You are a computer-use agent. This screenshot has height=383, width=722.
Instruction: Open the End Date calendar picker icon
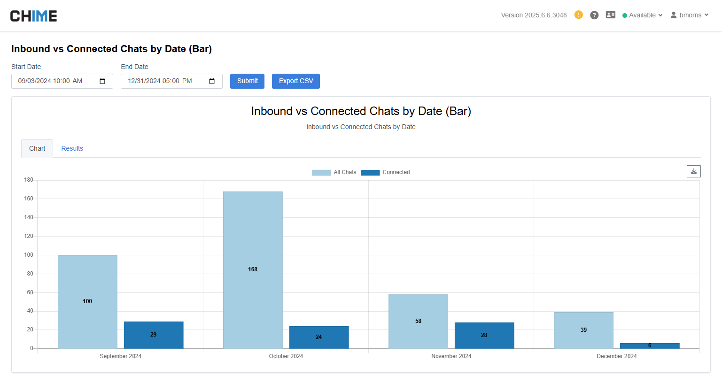[212, 81]
